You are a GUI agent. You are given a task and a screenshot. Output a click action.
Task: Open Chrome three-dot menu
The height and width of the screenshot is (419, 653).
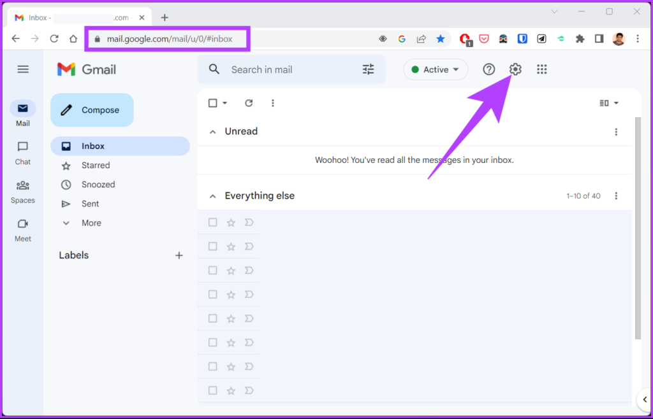coord(638,39)
